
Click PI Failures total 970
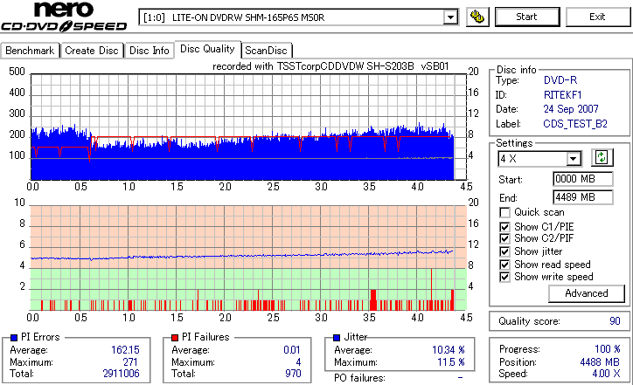(293, 374)
